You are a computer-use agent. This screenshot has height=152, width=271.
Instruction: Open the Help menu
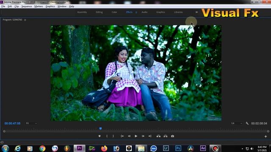(x=72, y=6)
